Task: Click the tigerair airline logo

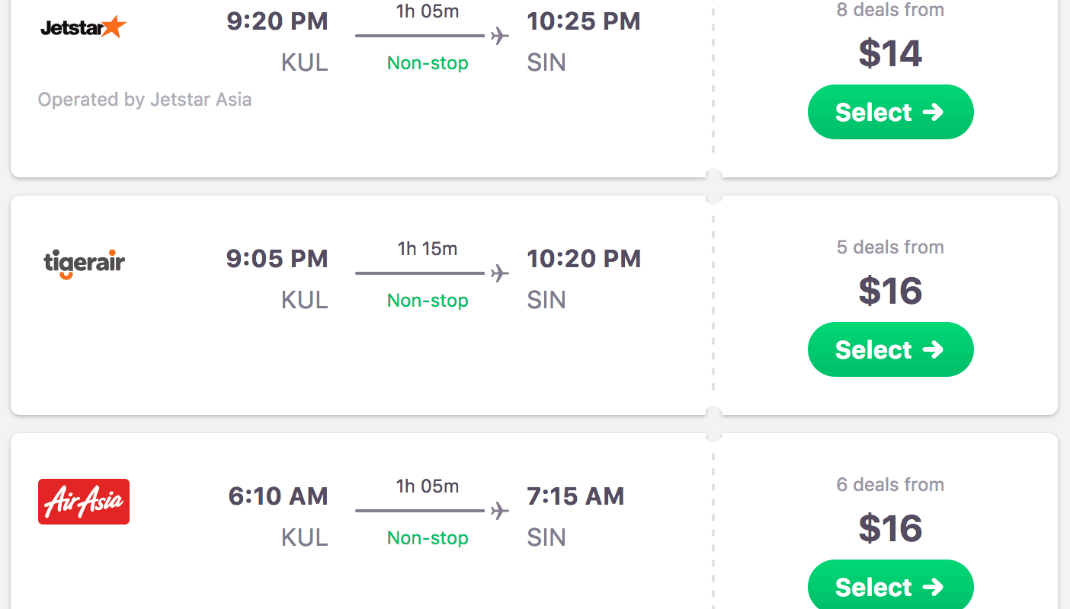Action: pos(84,263)
